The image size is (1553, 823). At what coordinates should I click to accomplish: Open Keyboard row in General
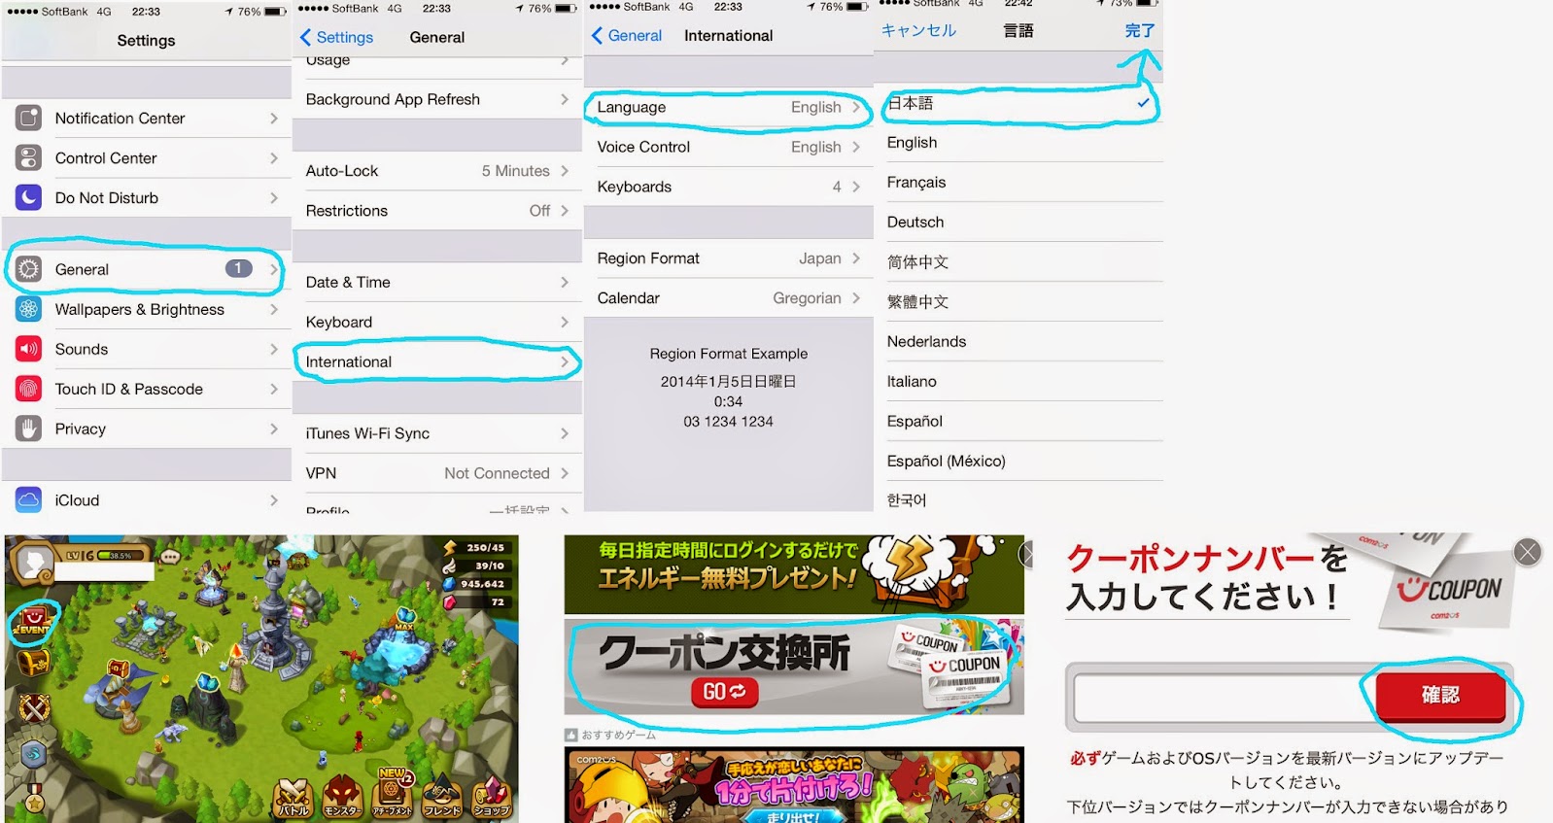[x=437, y=322]
